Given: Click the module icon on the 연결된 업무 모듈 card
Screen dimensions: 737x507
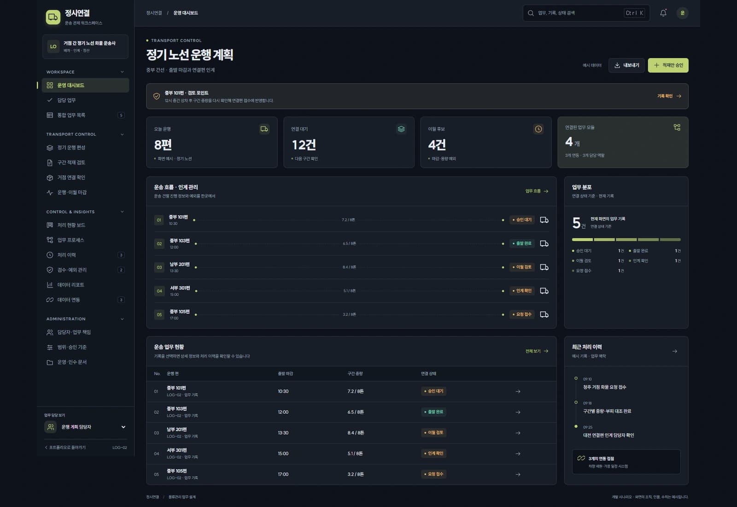Looking at the screenshot, I should point(677,127).
